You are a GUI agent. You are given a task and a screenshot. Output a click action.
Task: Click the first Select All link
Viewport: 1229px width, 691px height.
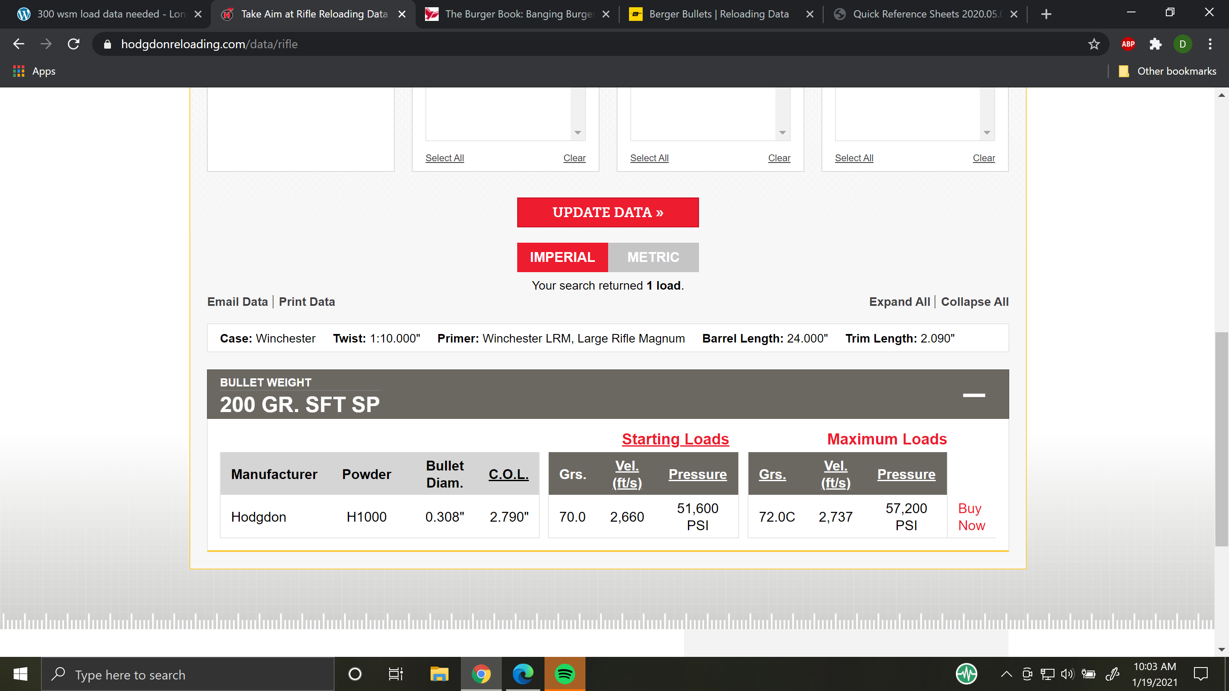click(444, 158)
